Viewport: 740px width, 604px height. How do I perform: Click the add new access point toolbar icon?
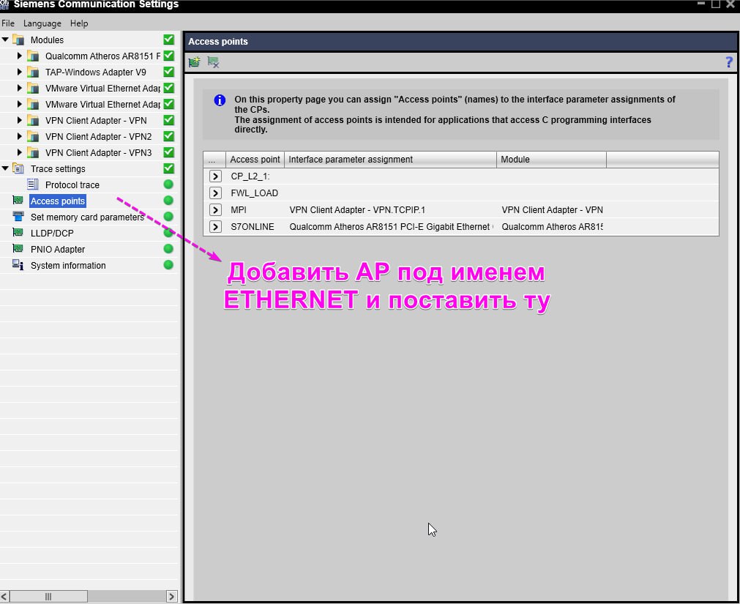tap(195, 61)
